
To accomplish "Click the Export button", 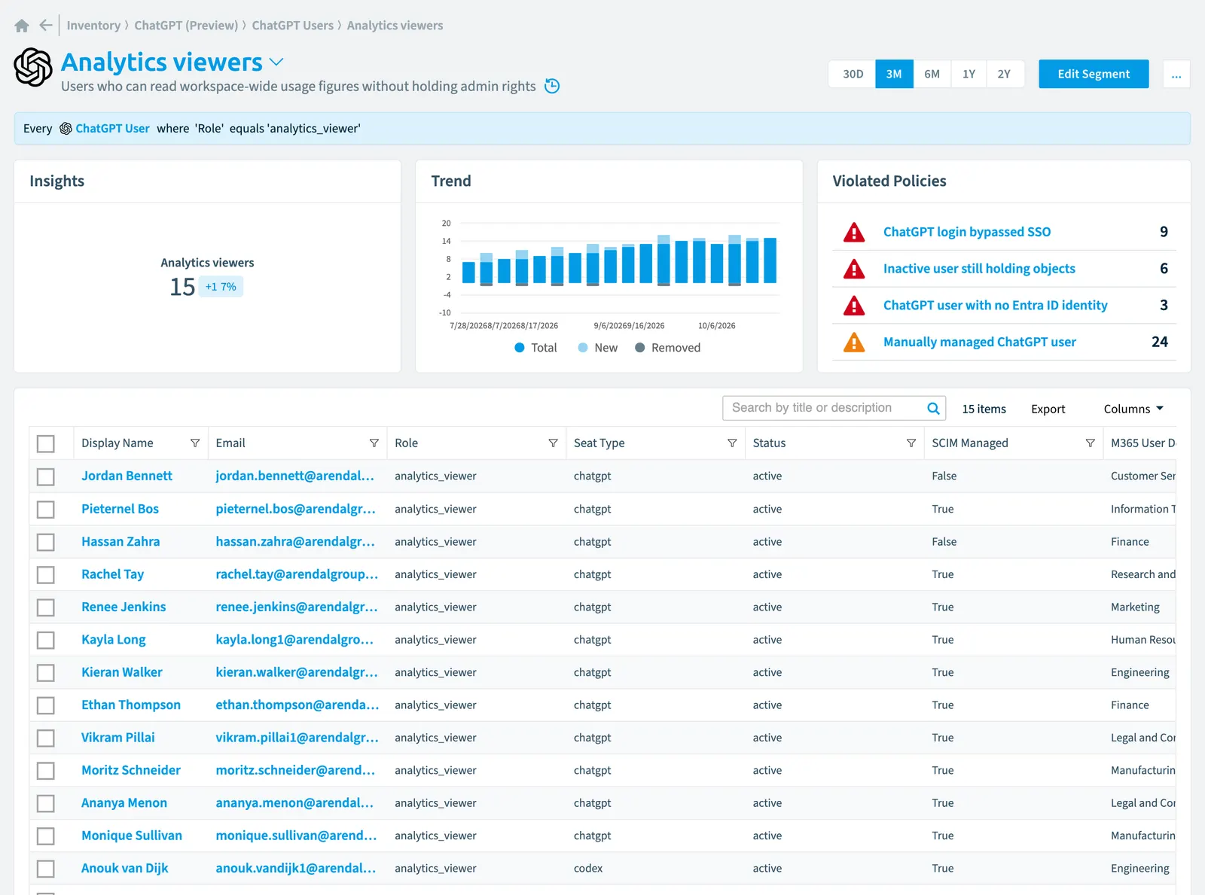I will pyautogui.click(x=1048, y=409).
